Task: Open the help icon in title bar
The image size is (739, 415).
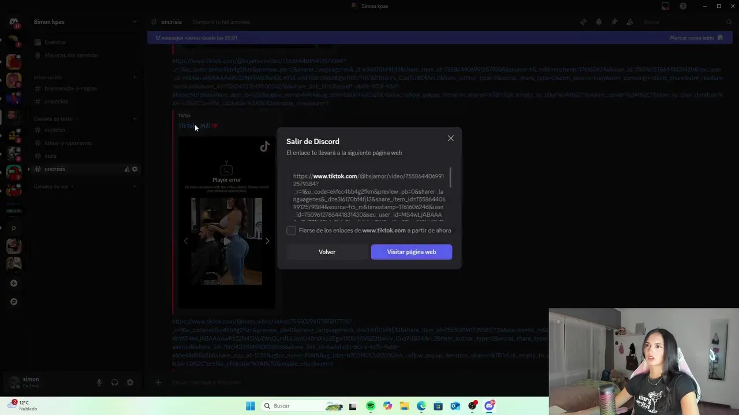Action: 683,6
